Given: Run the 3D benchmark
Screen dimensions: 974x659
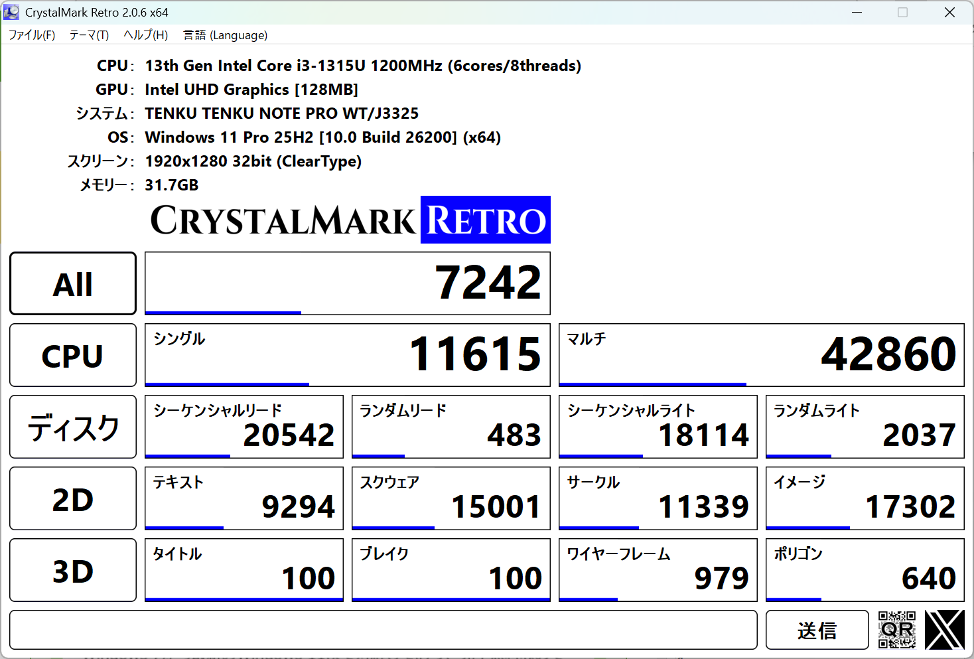Looking at the screenshot, I should point(72,570).
